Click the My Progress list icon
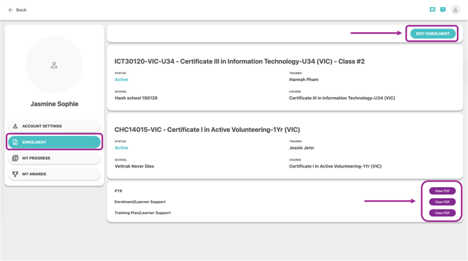This screenshot has height=261, width=468. 15,158
